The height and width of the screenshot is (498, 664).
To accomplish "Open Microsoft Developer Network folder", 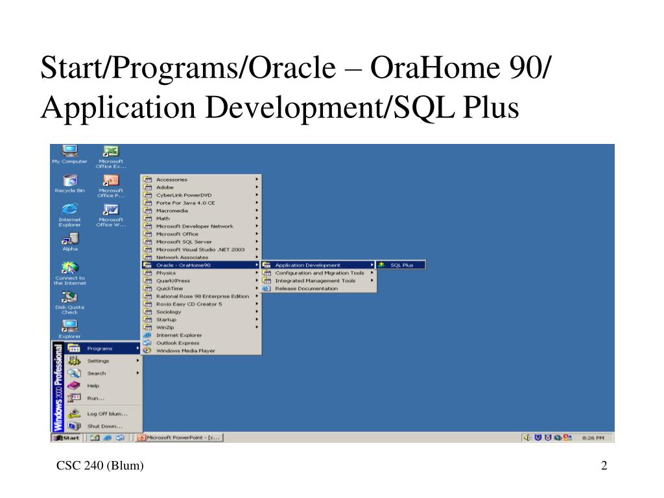I will (x=201, y=226).
